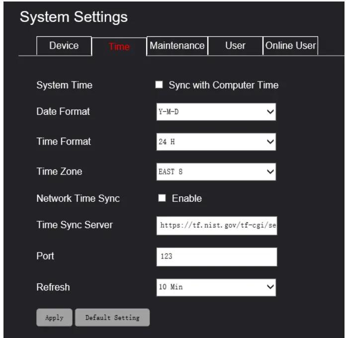The height and width of the screenshot is (338, 346).
Task: Click the Default Setting button
Action: 112,318
